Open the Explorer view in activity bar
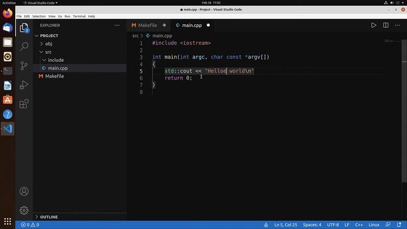This screenshot has width=407, height=229. [x=24, y=27]
